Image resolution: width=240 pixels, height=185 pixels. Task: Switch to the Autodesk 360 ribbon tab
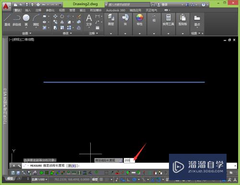click(116, 10)
